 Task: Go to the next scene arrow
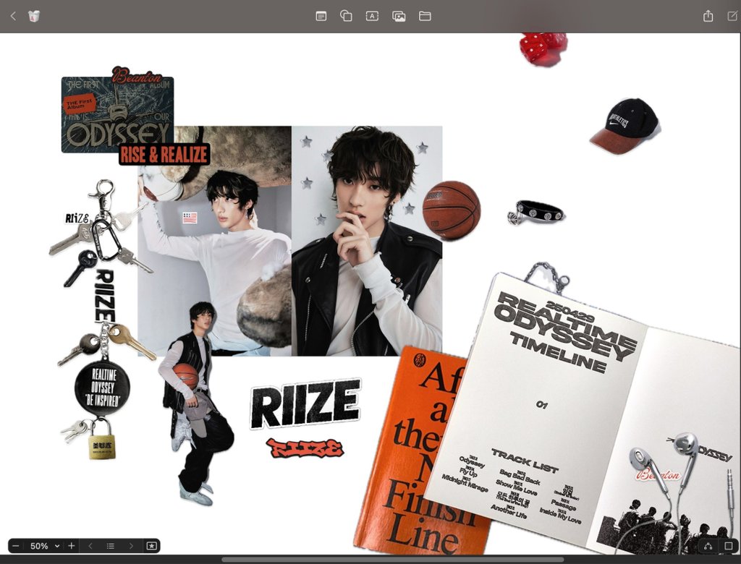[x=131, y=546]
